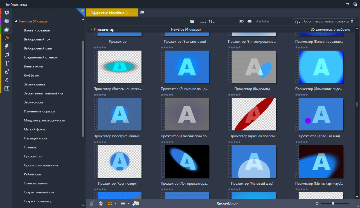
Task: Open the disc menus icon in sidebar
Action: (7, 89)
